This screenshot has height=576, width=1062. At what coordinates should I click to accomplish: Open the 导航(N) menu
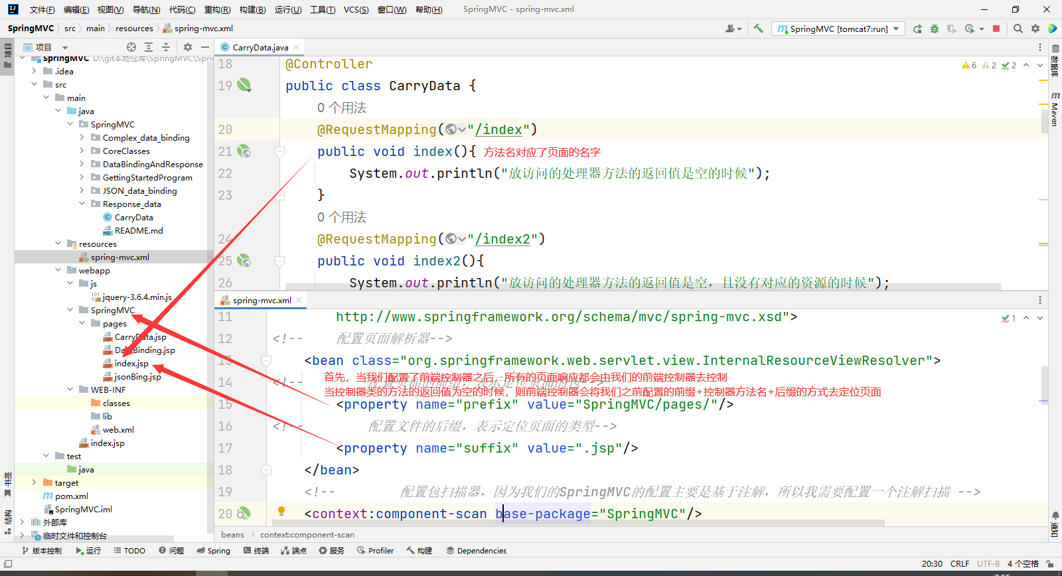[146, 9]
